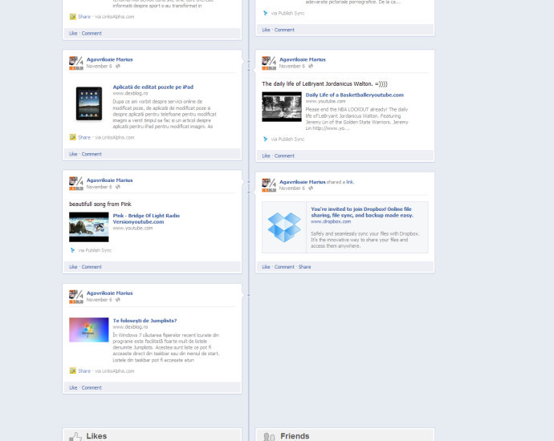Open profile picture on LeBryant post

[269, 63]
